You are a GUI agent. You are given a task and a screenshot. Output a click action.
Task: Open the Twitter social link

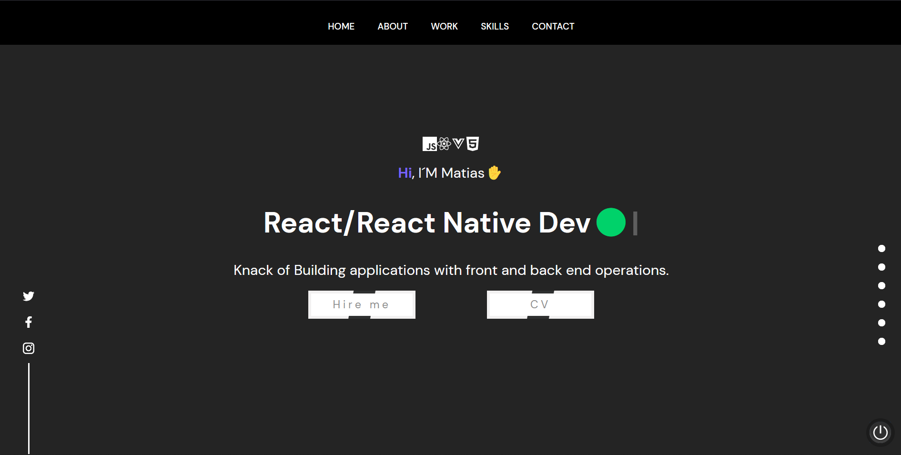(x=29, y=296)
